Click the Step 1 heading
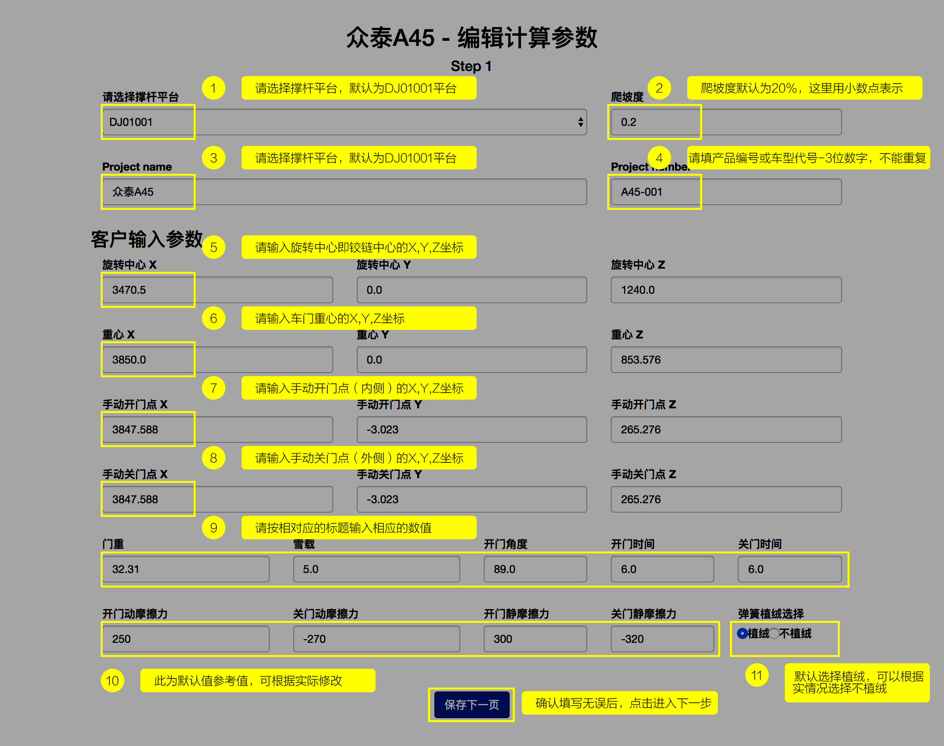 coord(471,66)
